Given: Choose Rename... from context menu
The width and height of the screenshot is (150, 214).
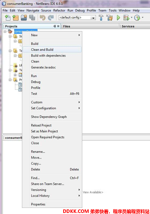Looking at the screenshot, I should coord(52,152).
